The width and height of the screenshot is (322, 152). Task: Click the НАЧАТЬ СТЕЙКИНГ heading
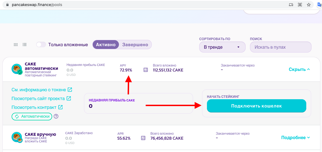click(x=223, y=96)
